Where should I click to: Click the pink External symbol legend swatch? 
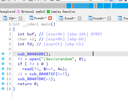(18, 12)
